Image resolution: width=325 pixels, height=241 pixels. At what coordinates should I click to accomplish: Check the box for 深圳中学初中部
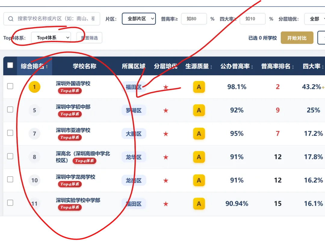coord(10,109)
